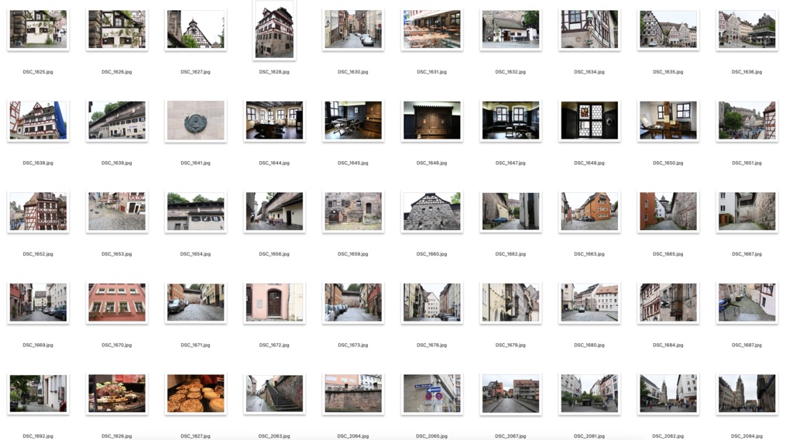Select the DSC_1679.jpg thumbnail
This screenshot has width=793, height=440.
pos(510,302)
